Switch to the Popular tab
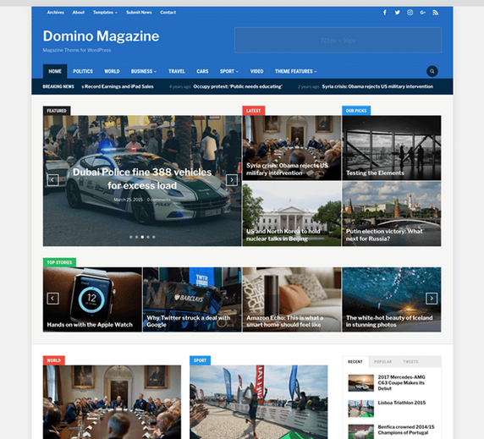 click(x=382, y=361)
